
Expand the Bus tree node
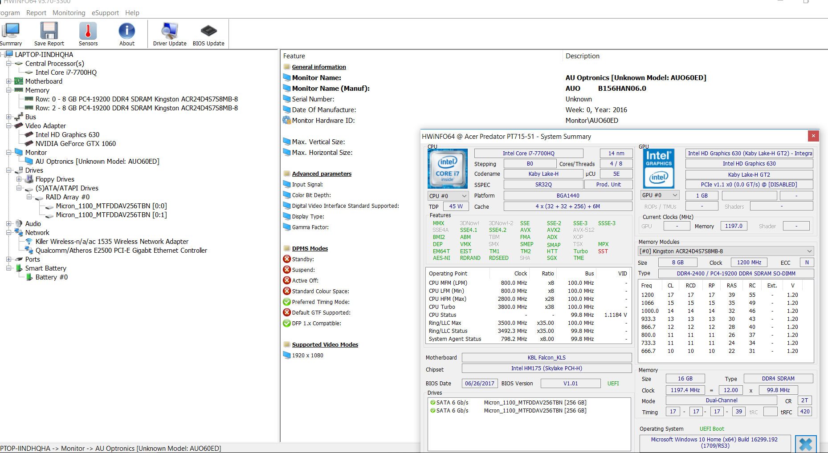click(8, 117)
